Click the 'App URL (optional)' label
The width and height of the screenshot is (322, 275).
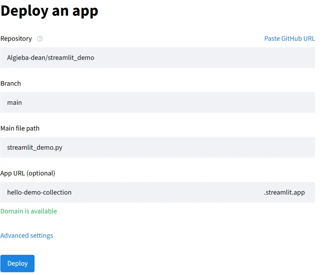pyautogui.click(x=28, y=173)
